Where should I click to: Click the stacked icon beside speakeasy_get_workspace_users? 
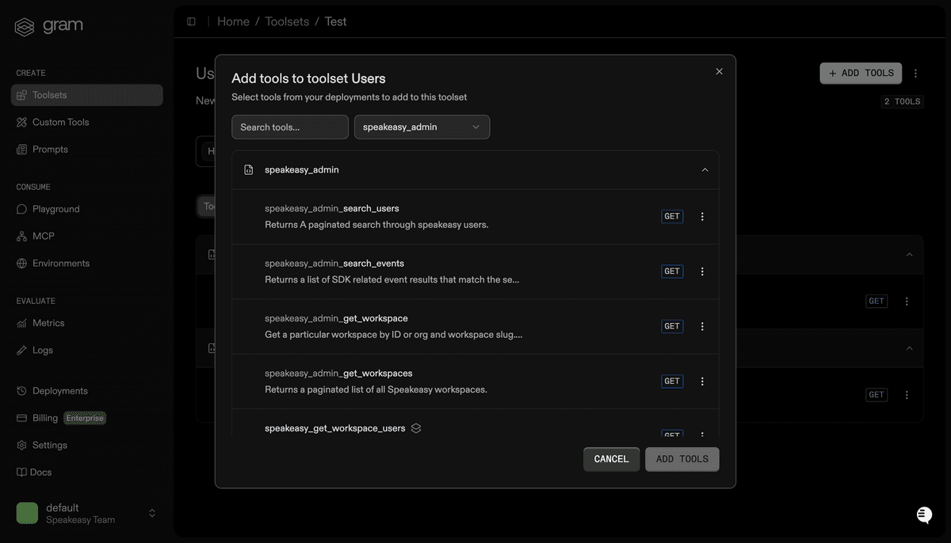click(416, 427)
